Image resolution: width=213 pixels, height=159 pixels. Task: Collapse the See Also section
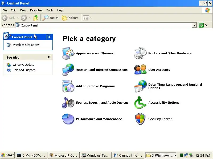coord(49,57)
